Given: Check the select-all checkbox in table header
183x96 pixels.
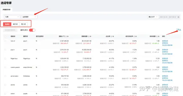Looking at the screenshot, I should coord(5,36).
